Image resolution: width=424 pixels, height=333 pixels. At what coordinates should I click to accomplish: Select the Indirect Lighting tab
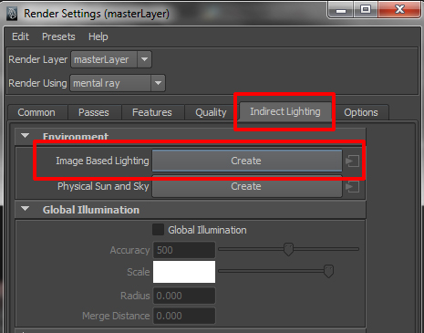[285, 111]
